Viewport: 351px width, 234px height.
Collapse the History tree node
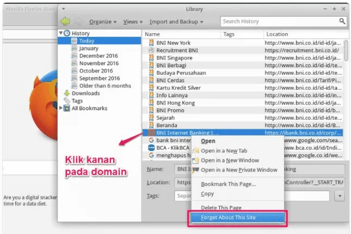tap(60, 33)
